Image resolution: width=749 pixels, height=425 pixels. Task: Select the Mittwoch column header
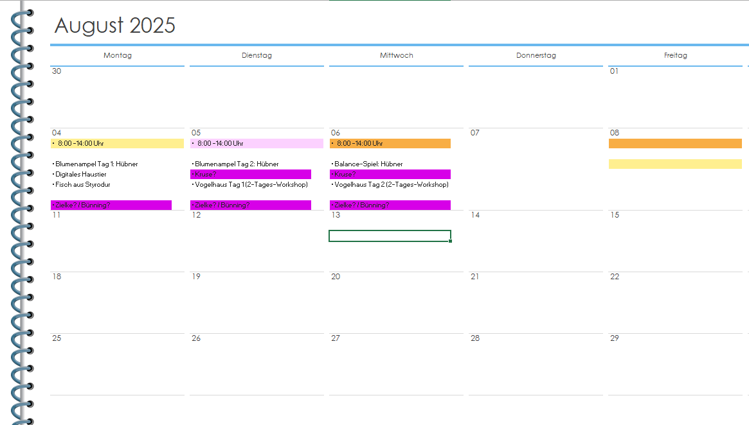(396, 56)
